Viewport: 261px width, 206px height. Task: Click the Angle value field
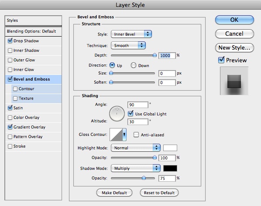coord(138,105)
